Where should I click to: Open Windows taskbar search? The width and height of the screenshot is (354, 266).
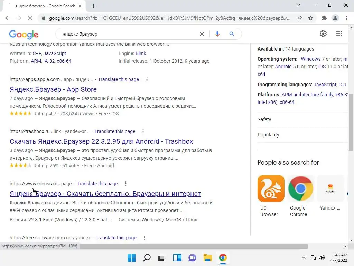click(147, 258)
